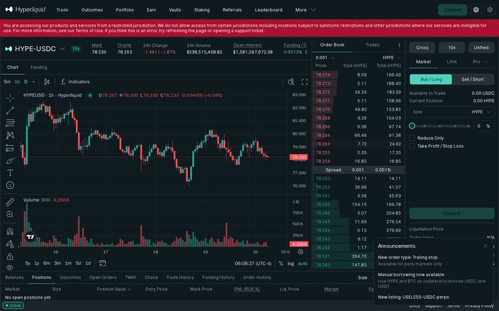Open the Indicators dialog

point(75,82)
